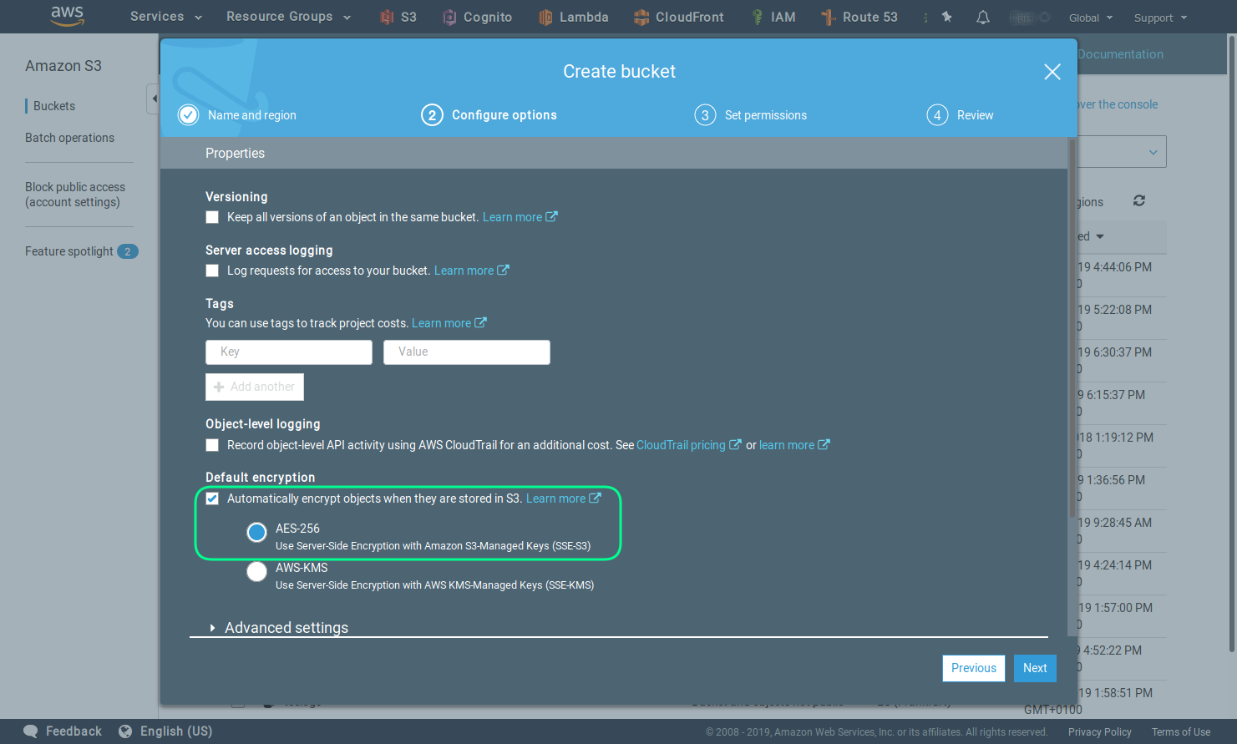Image resolution: width=1237 pixels, height=744 pixels.
Task: Click the tag Key input field
Action: (288, 352)
